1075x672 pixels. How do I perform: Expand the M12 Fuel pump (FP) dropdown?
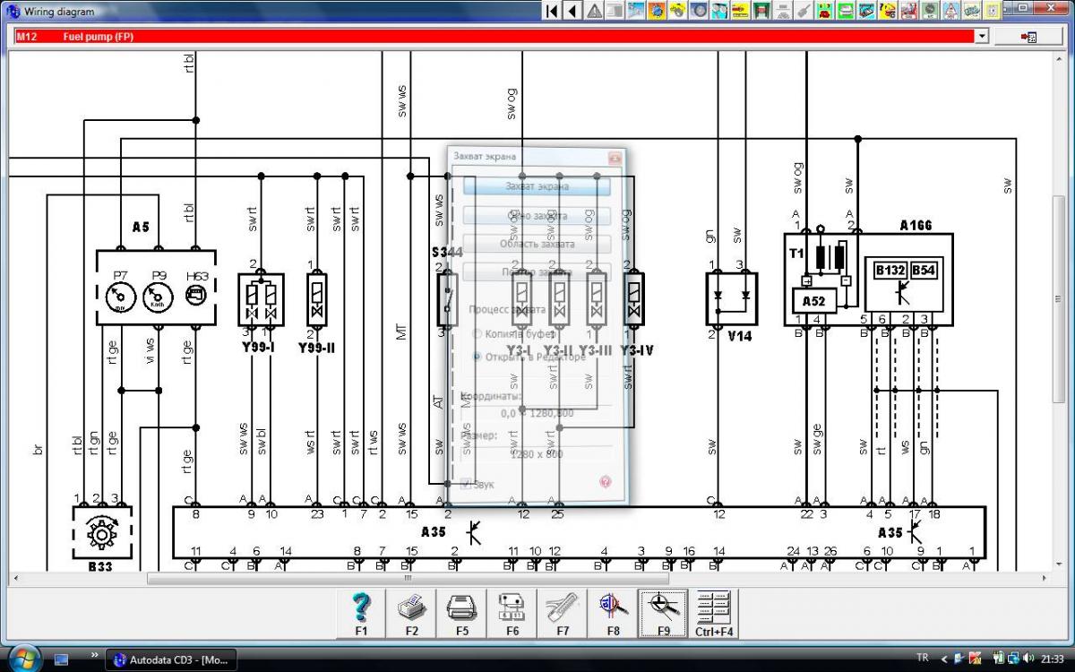(x=982, y=36)
